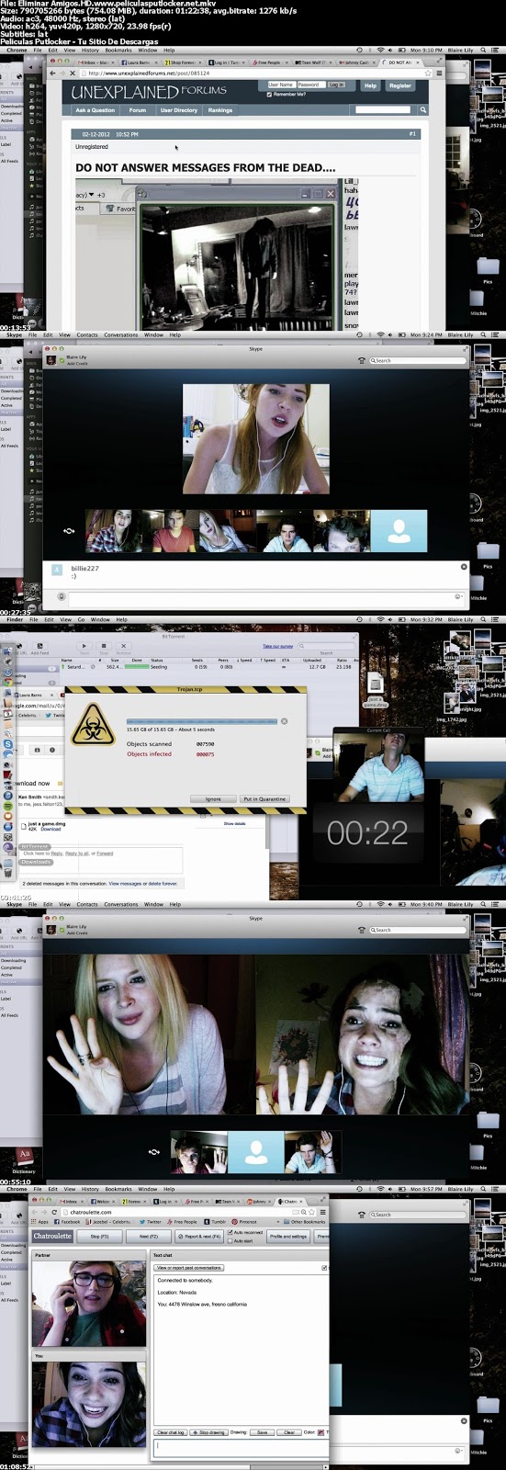Cancel the scan using the progress bar's x icon
Image resolution: width=506 pixels, height=1470 pixels.
tap(284, 721)
